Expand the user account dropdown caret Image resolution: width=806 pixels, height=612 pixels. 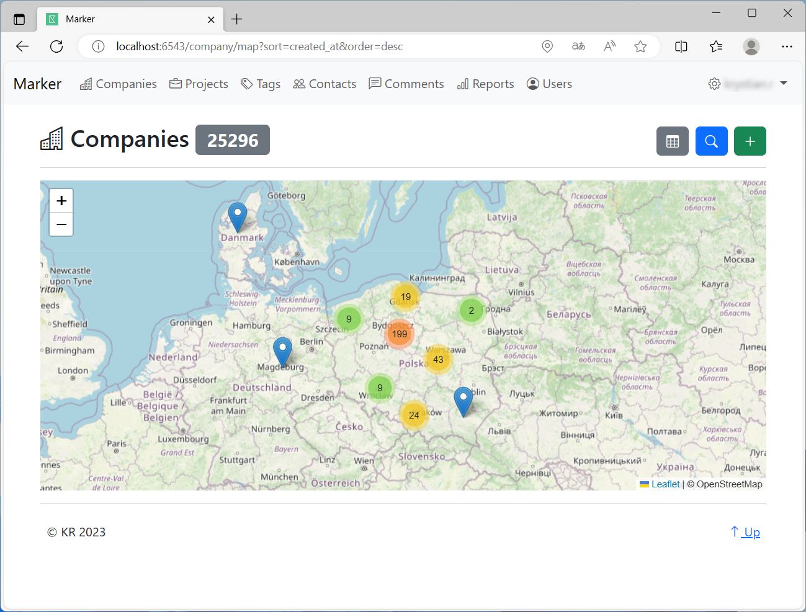point(784,83)
